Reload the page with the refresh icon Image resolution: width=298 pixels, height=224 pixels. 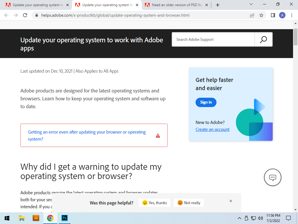click(x=25, y=15)
